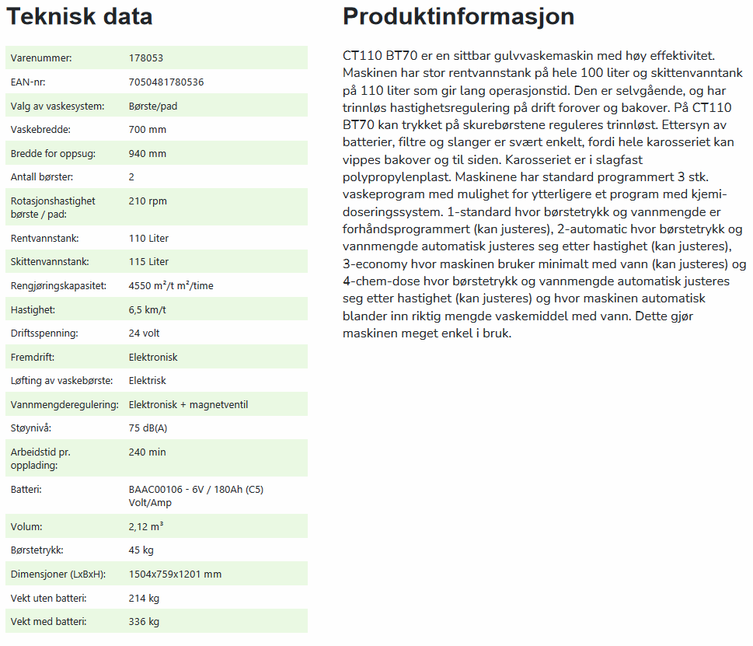
Task: Select the Varenummer value 178053
Action: (146, 58)
